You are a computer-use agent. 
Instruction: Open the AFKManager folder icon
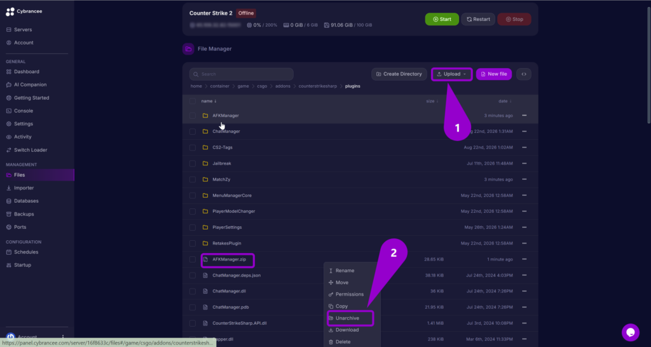pos(205,116)
